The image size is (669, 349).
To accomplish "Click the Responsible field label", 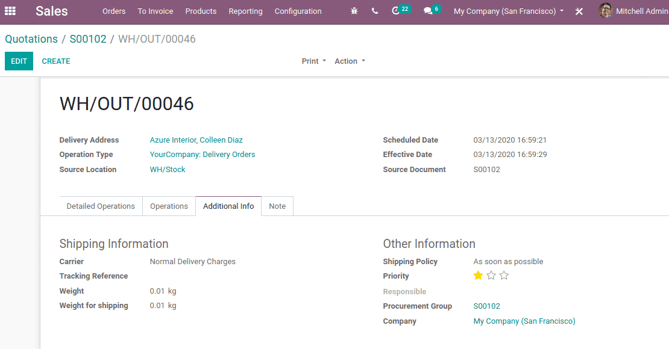I will point(404,291).
